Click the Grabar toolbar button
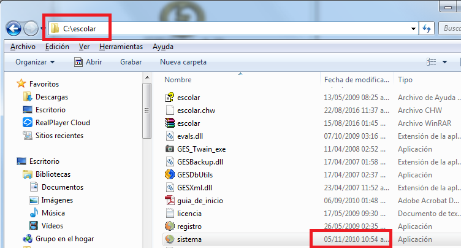Viewport: 461px width, 248px height. pyautogui.click(x=131, y=62)
